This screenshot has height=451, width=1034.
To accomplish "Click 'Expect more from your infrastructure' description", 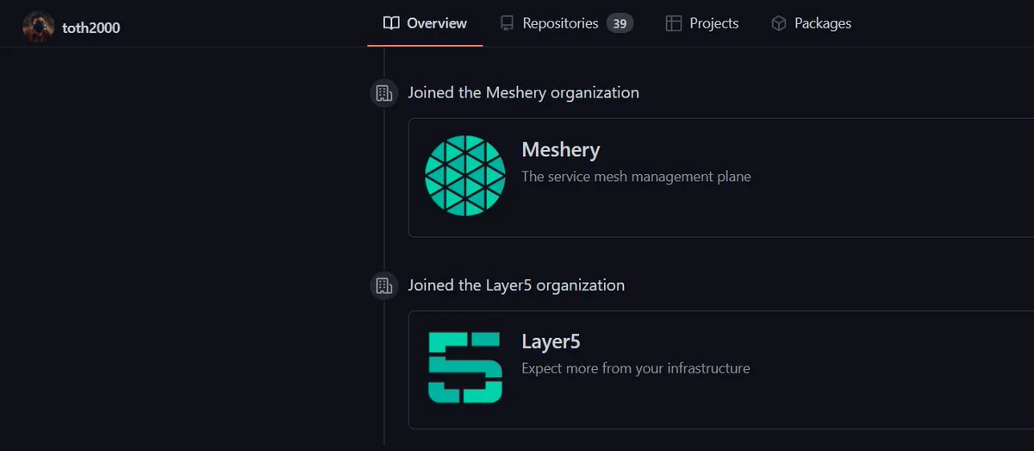I will point(636,369).
